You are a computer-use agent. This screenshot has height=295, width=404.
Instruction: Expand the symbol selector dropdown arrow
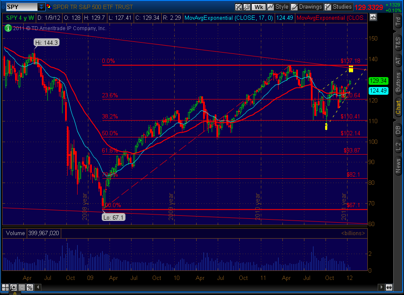(x=41, y=7)
